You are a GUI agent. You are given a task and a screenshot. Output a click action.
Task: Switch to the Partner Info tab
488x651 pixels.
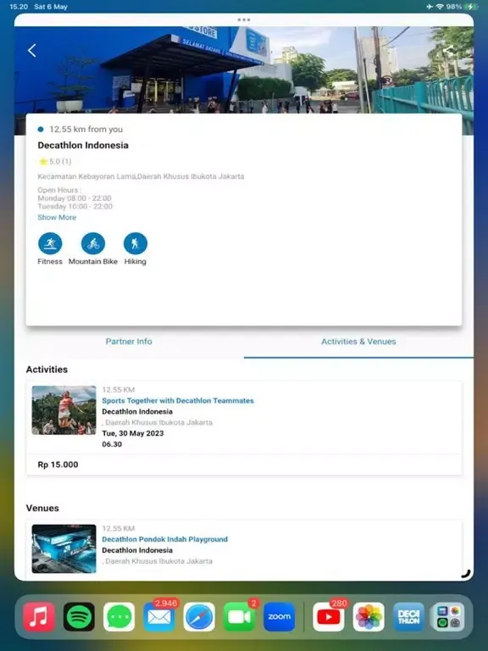129,342
